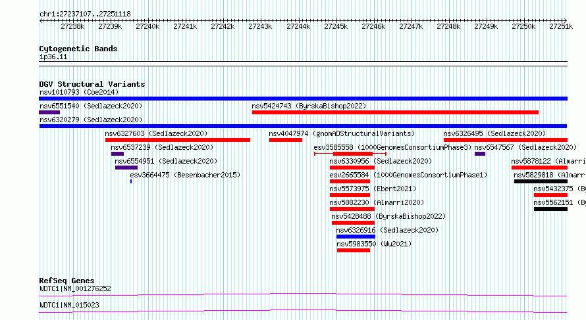The height and width of the screenshot is (320, 586).
Task: Click the 27247k ruler tick label
Action: (411, 27)
